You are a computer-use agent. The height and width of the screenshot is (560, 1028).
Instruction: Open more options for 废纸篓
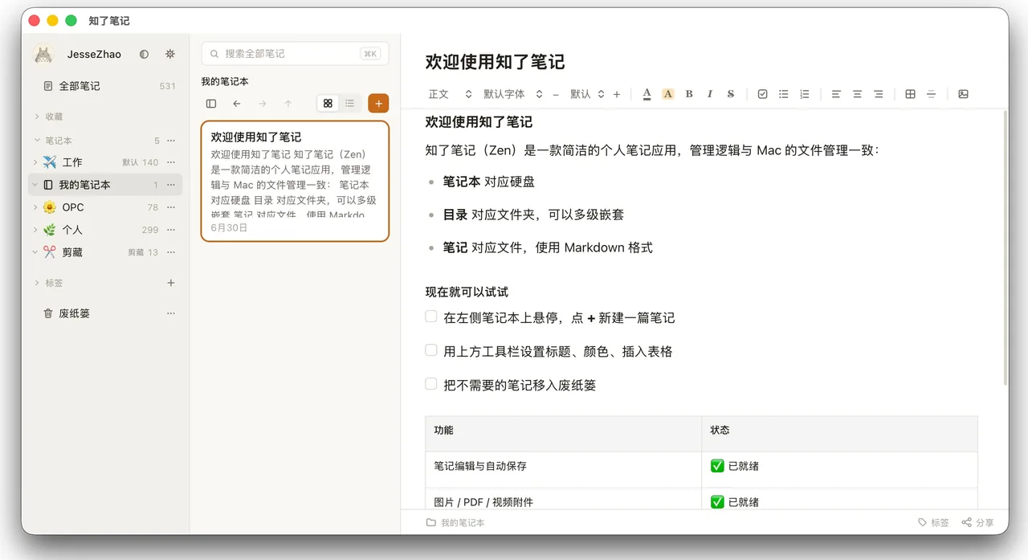tap(171, 313)
